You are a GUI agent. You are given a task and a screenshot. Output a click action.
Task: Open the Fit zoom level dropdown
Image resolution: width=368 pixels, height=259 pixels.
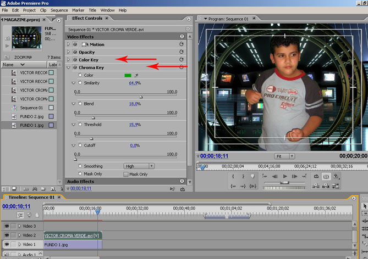click(x=285, y=156)
